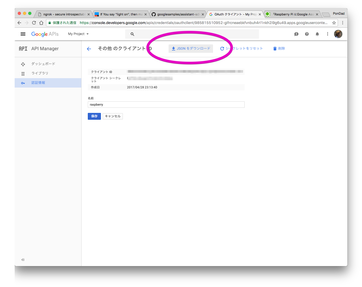Screen dimensions: 362x287
Task: Open the ライブラリ section icon in sidebar
Action: tap(23, 73)
